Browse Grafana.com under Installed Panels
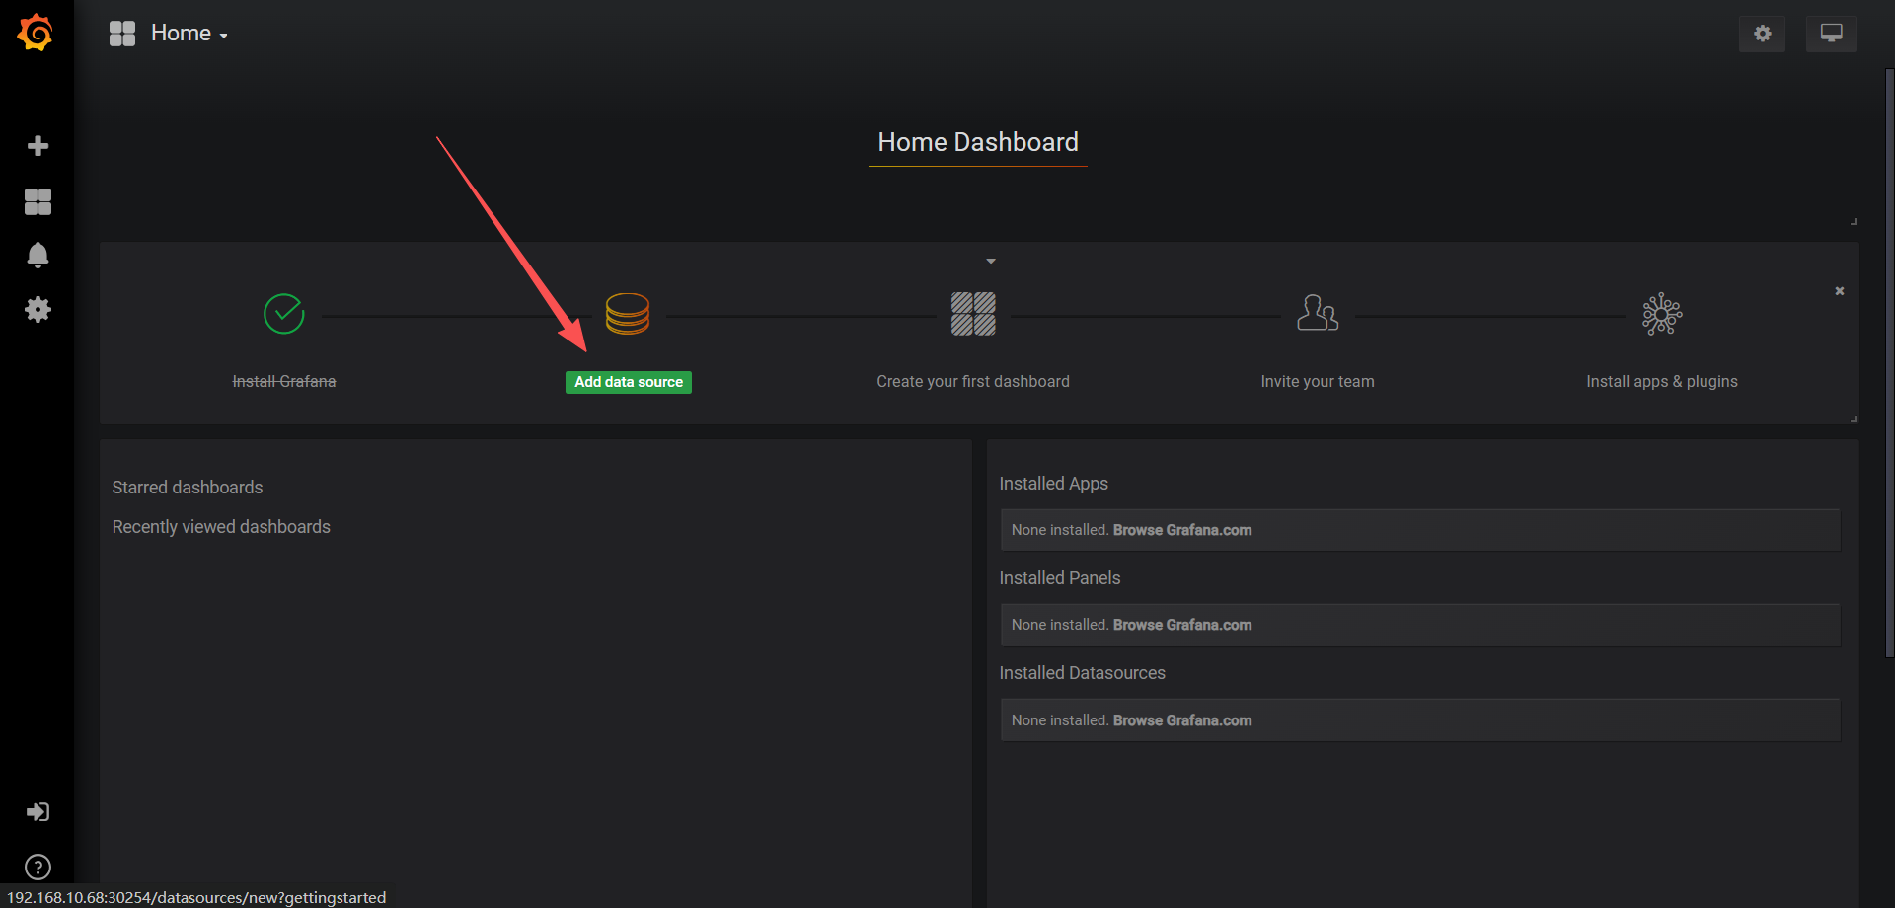 (x=1182, y=625)
